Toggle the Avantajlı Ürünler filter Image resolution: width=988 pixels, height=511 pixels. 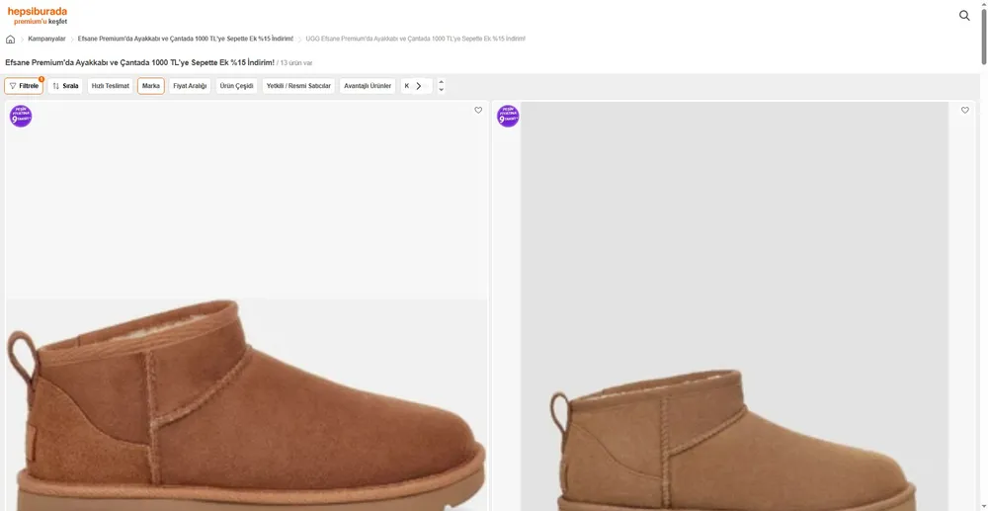click(368, 86)
